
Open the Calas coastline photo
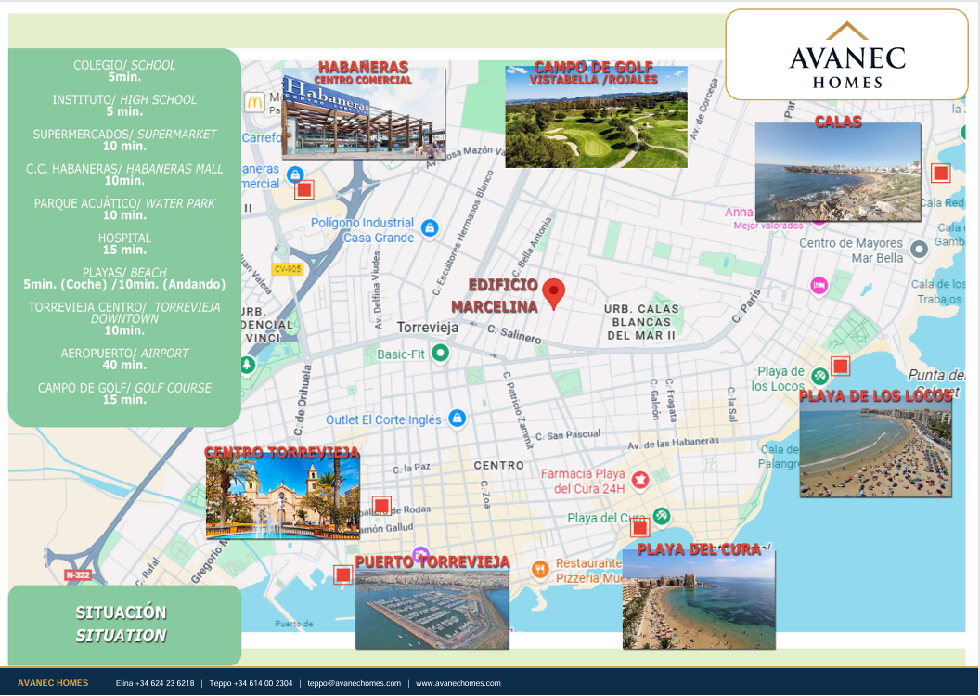pos(838,171)
